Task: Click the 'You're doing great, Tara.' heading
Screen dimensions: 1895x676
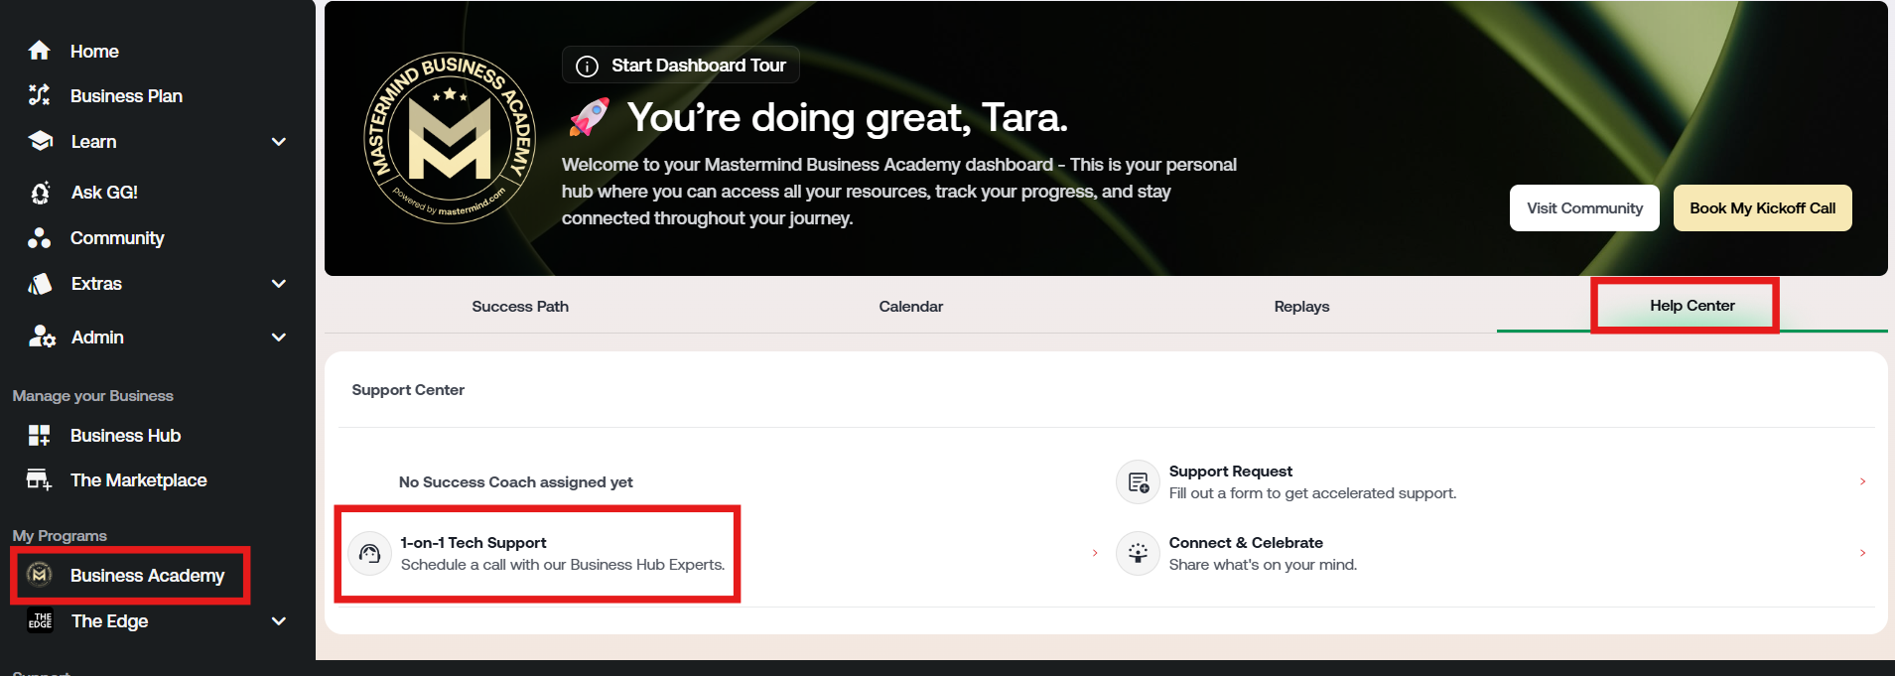Action: click(x=848, y=117)
